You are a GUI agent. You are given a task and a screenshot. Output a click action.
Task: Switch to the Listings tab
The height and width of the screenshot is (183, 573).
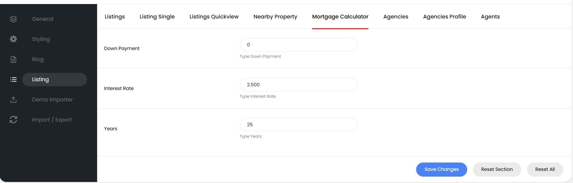coord(115,17)
